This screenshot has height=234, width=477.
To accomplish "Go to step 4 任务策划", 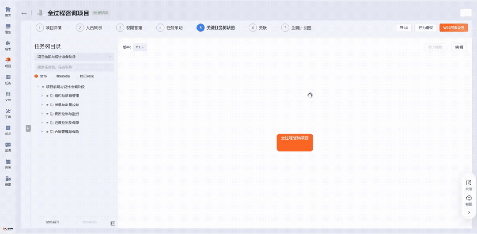I will tap(170, 28).
